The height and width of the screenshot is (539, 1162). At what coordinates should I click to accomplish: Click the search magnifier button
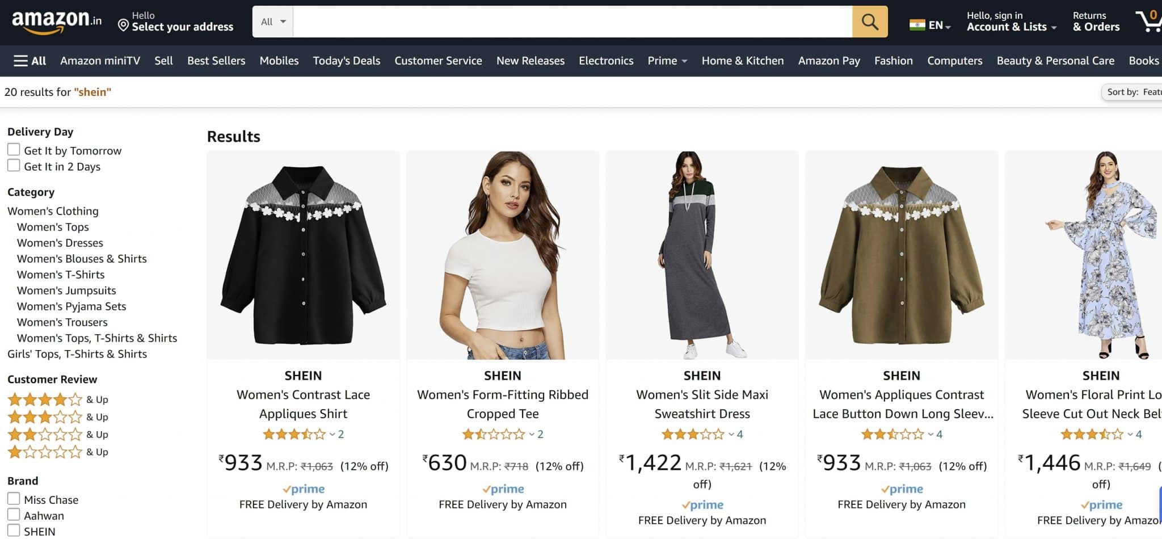tap(870, 22)
